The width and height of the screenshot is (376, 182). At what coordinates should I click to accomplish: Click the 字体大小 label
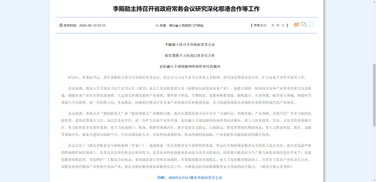(x=261, y=25)
